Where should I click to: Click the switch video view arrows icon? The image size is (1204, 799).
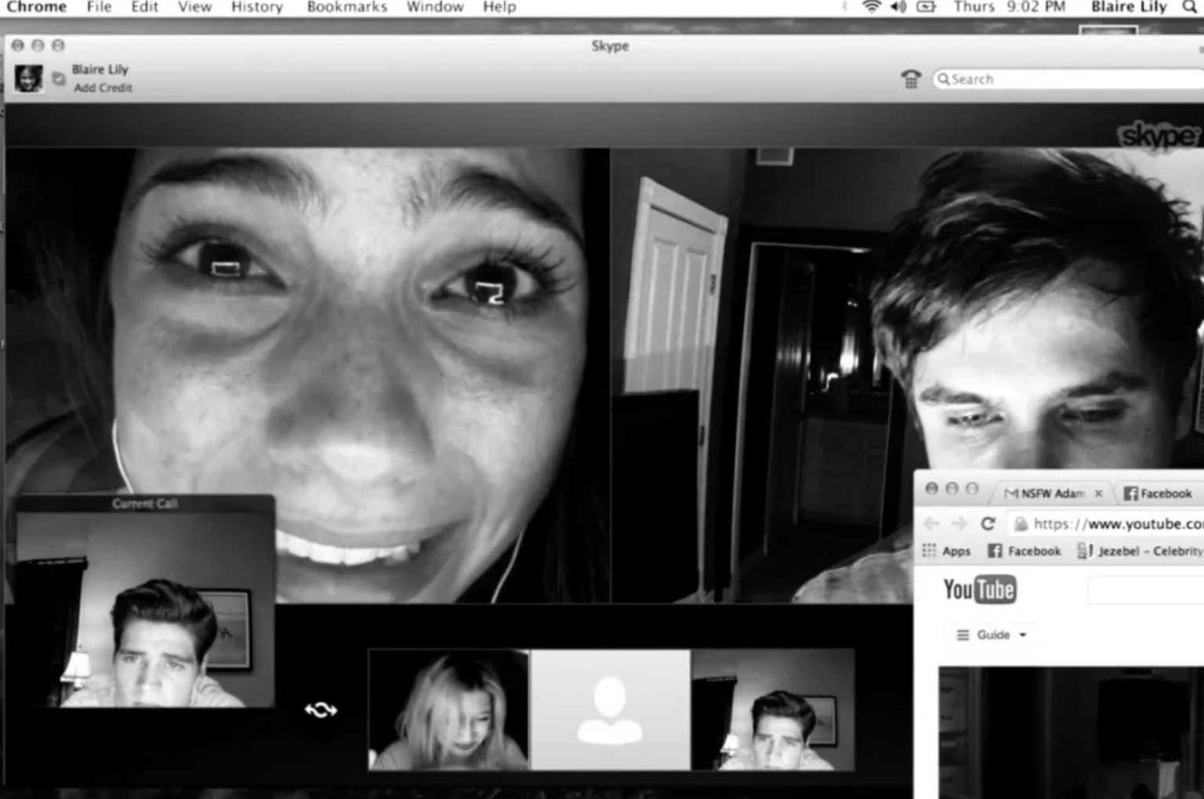(321, 710)
